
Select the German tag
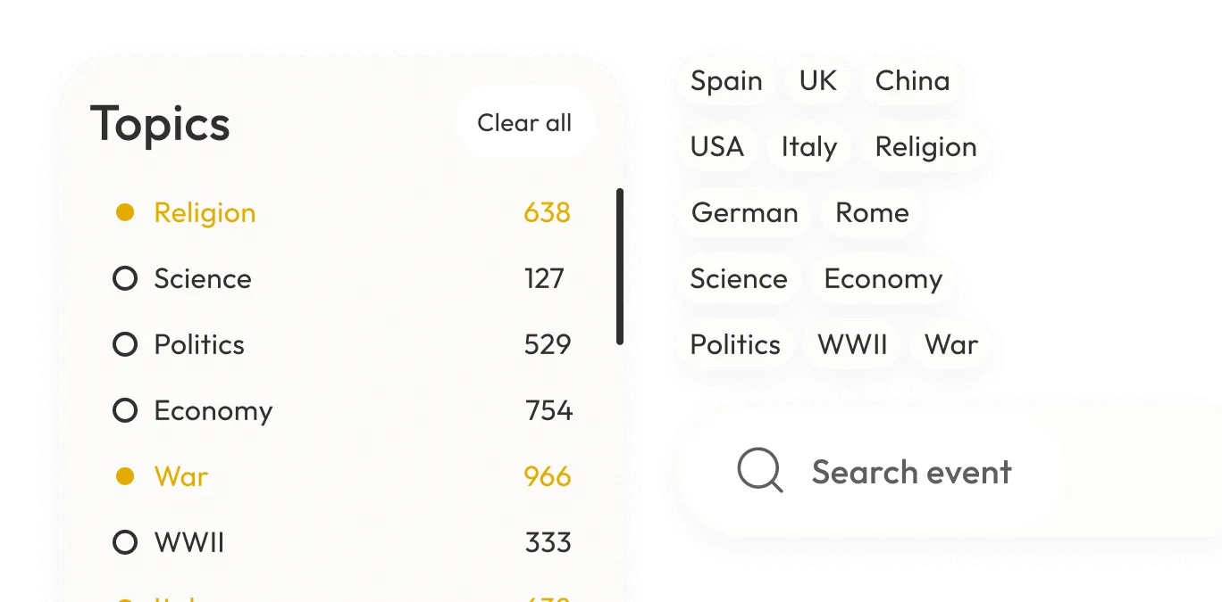(743, 212)
